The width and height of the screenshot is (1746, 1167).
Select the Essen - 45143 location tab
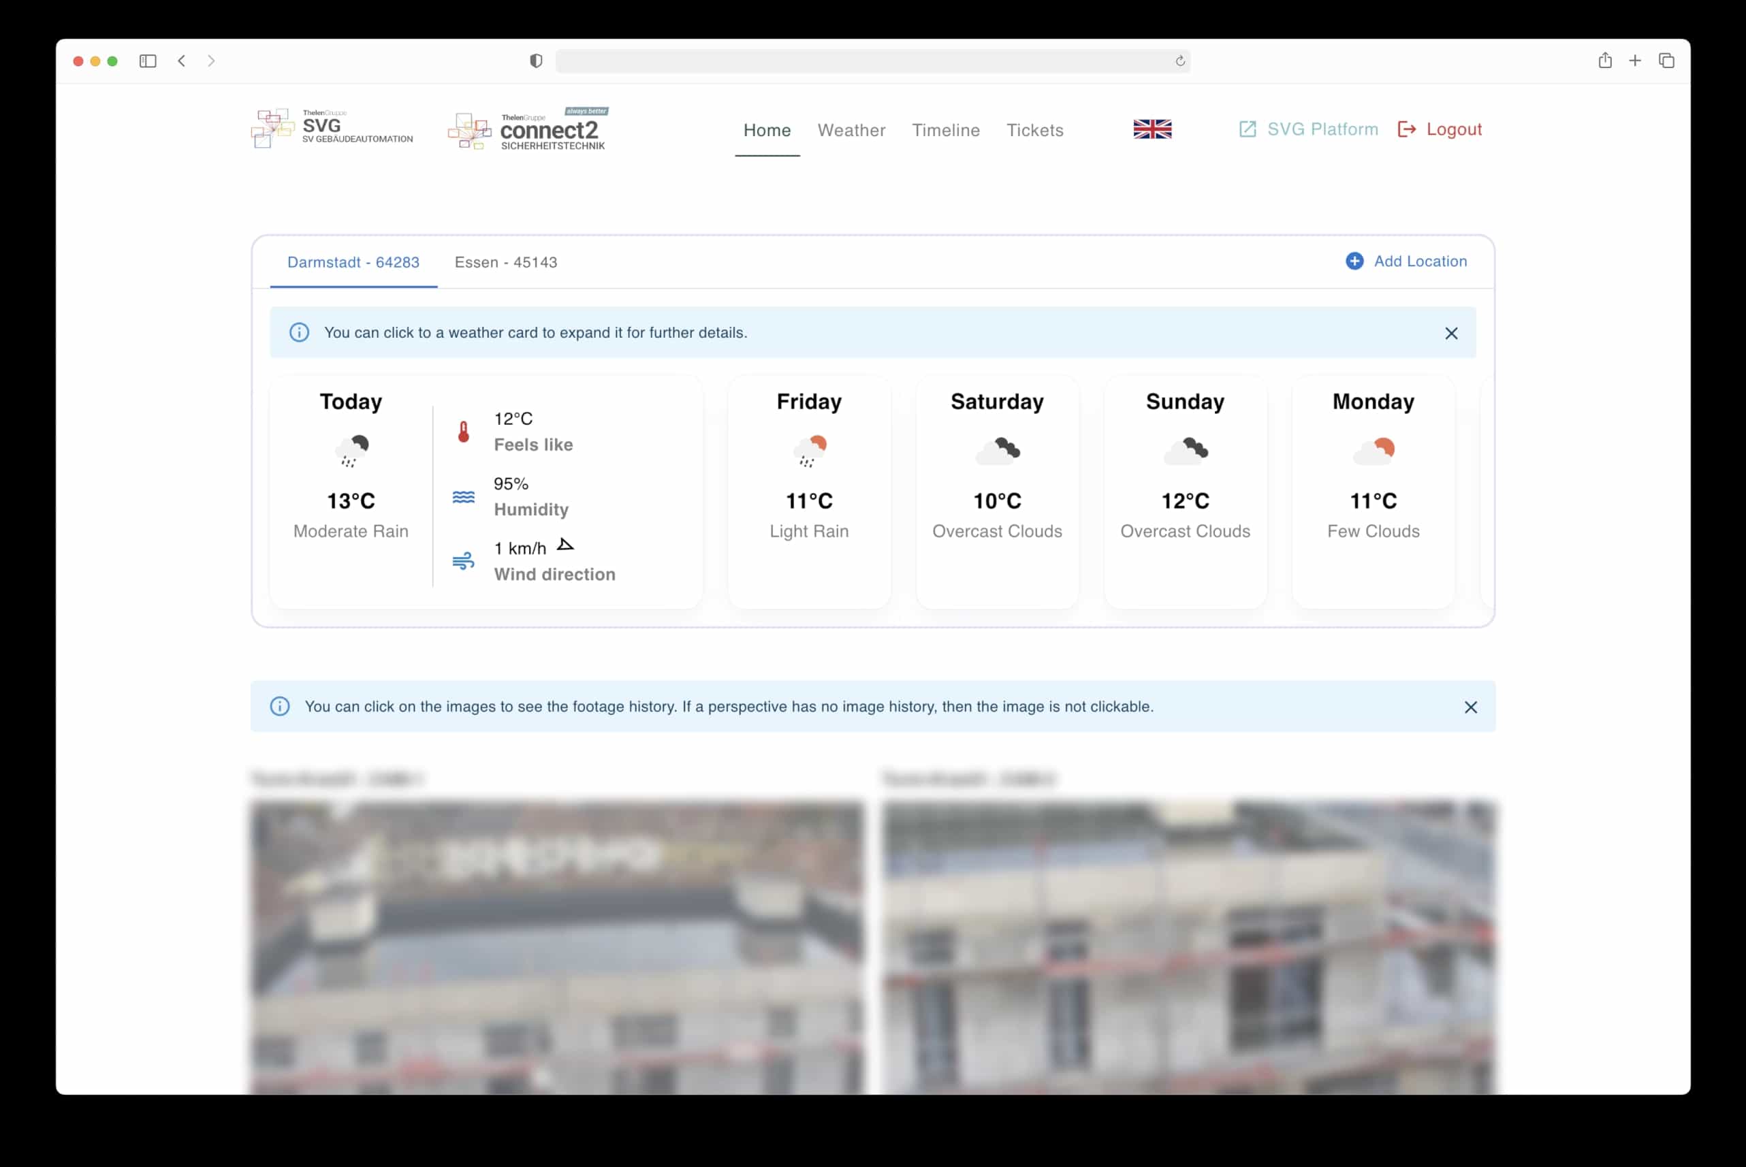tap(506, 262)
